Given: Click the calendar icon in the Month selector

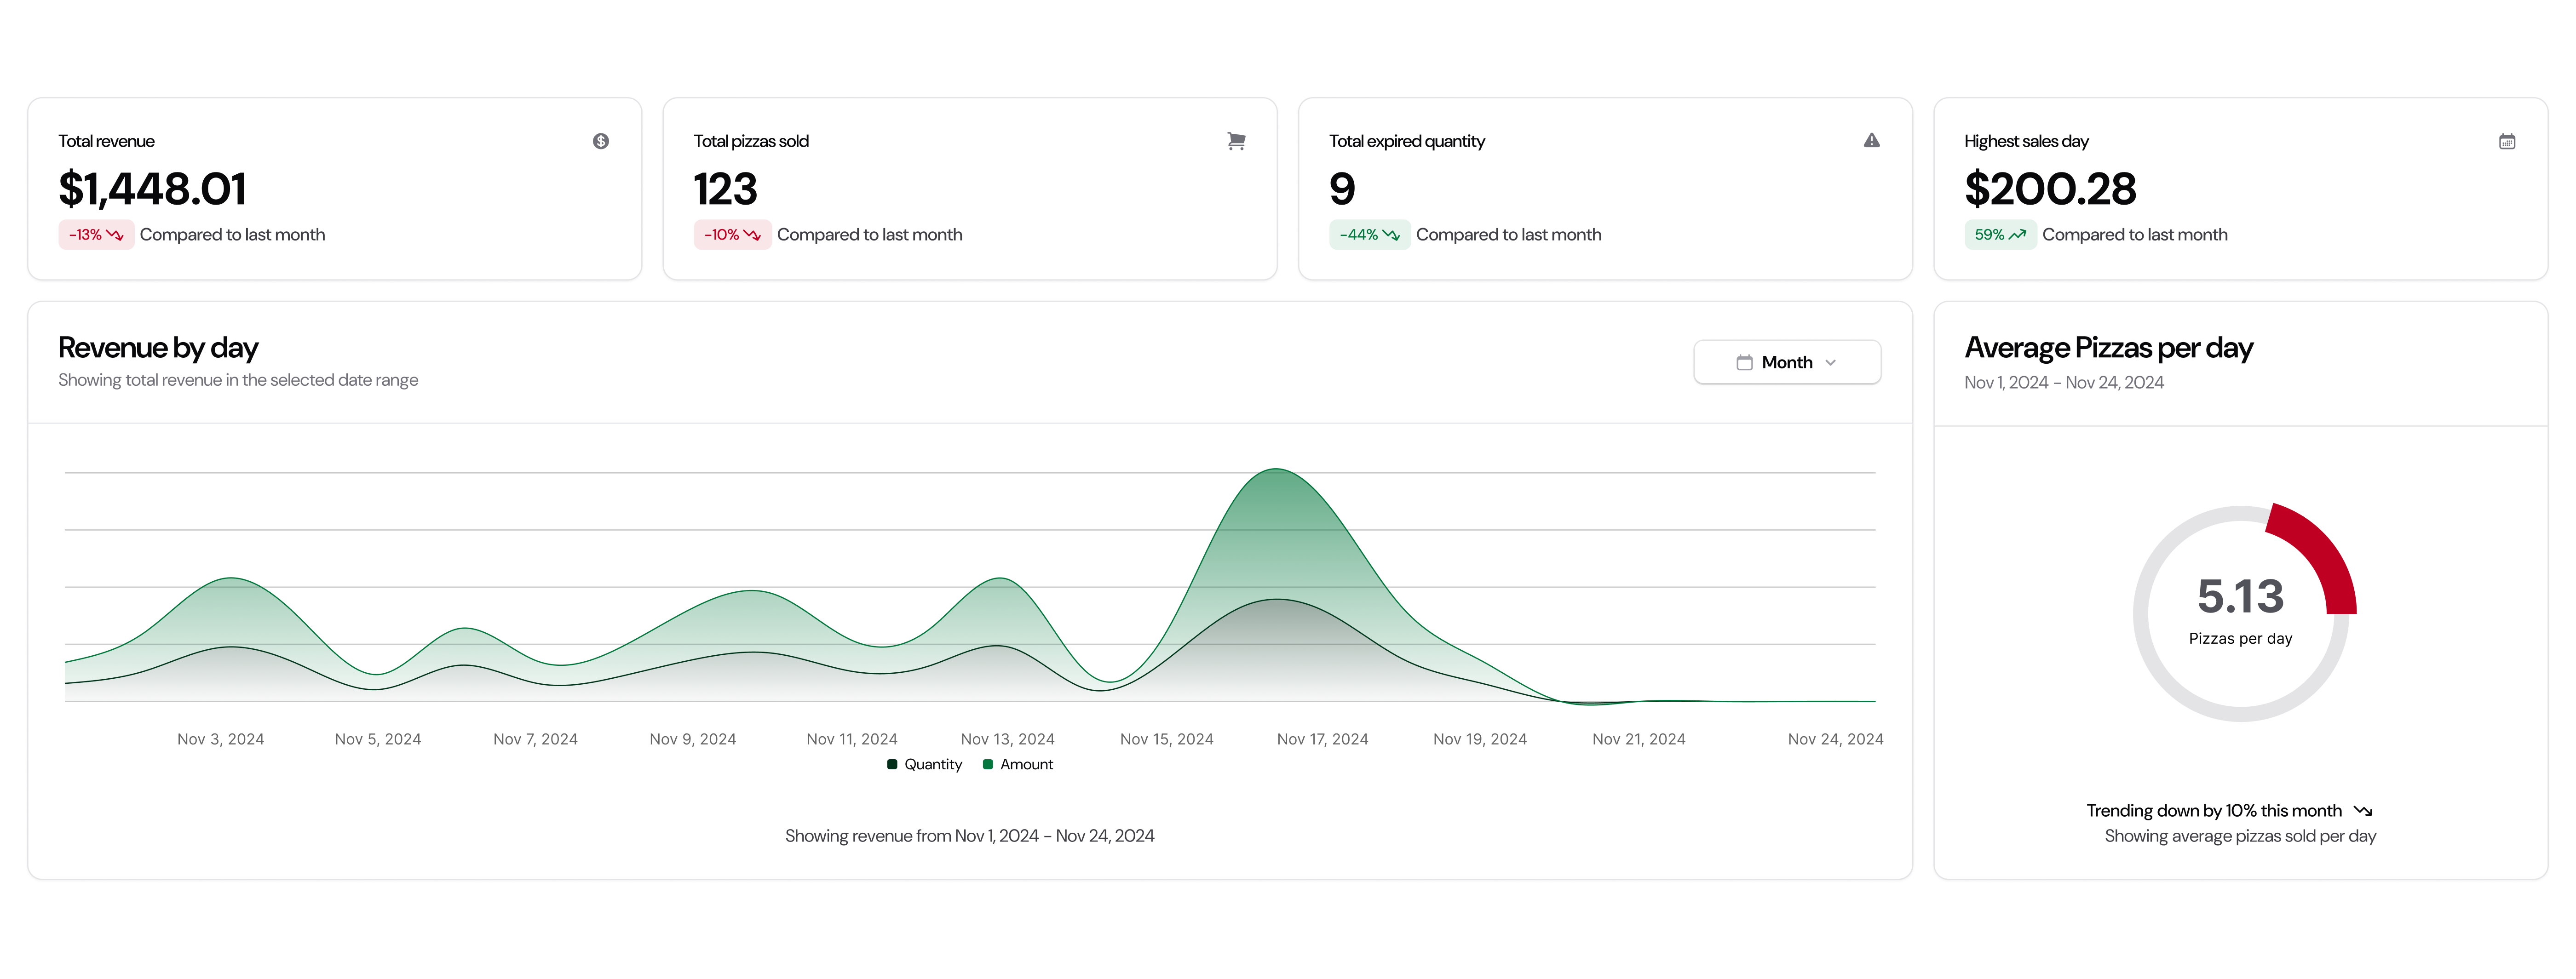Looking at the screenshot, I should (1744, 363).
